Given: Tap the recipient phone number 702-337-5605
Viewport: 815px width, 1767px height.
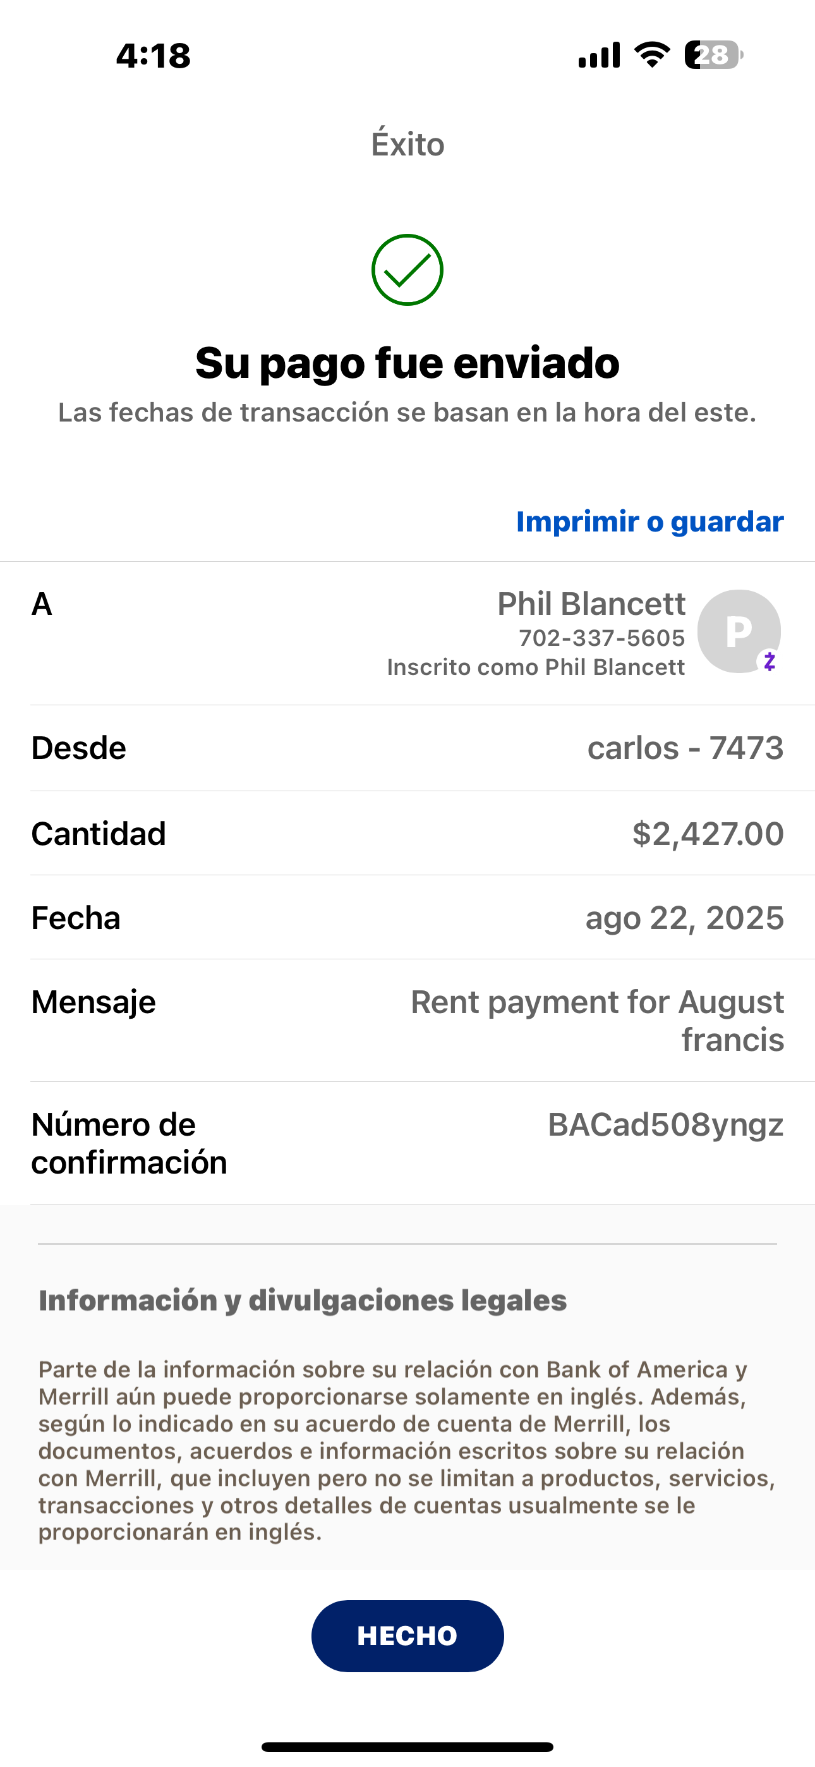Looking at the screenshot, I should coord(601,638).
